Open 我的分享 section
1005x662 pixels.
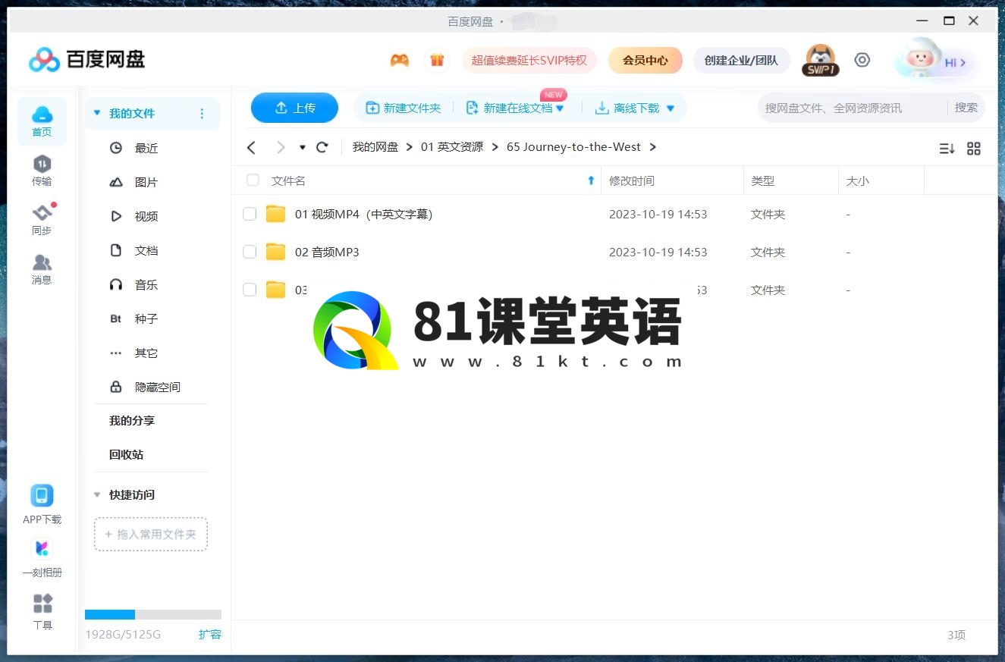(132, 420)
